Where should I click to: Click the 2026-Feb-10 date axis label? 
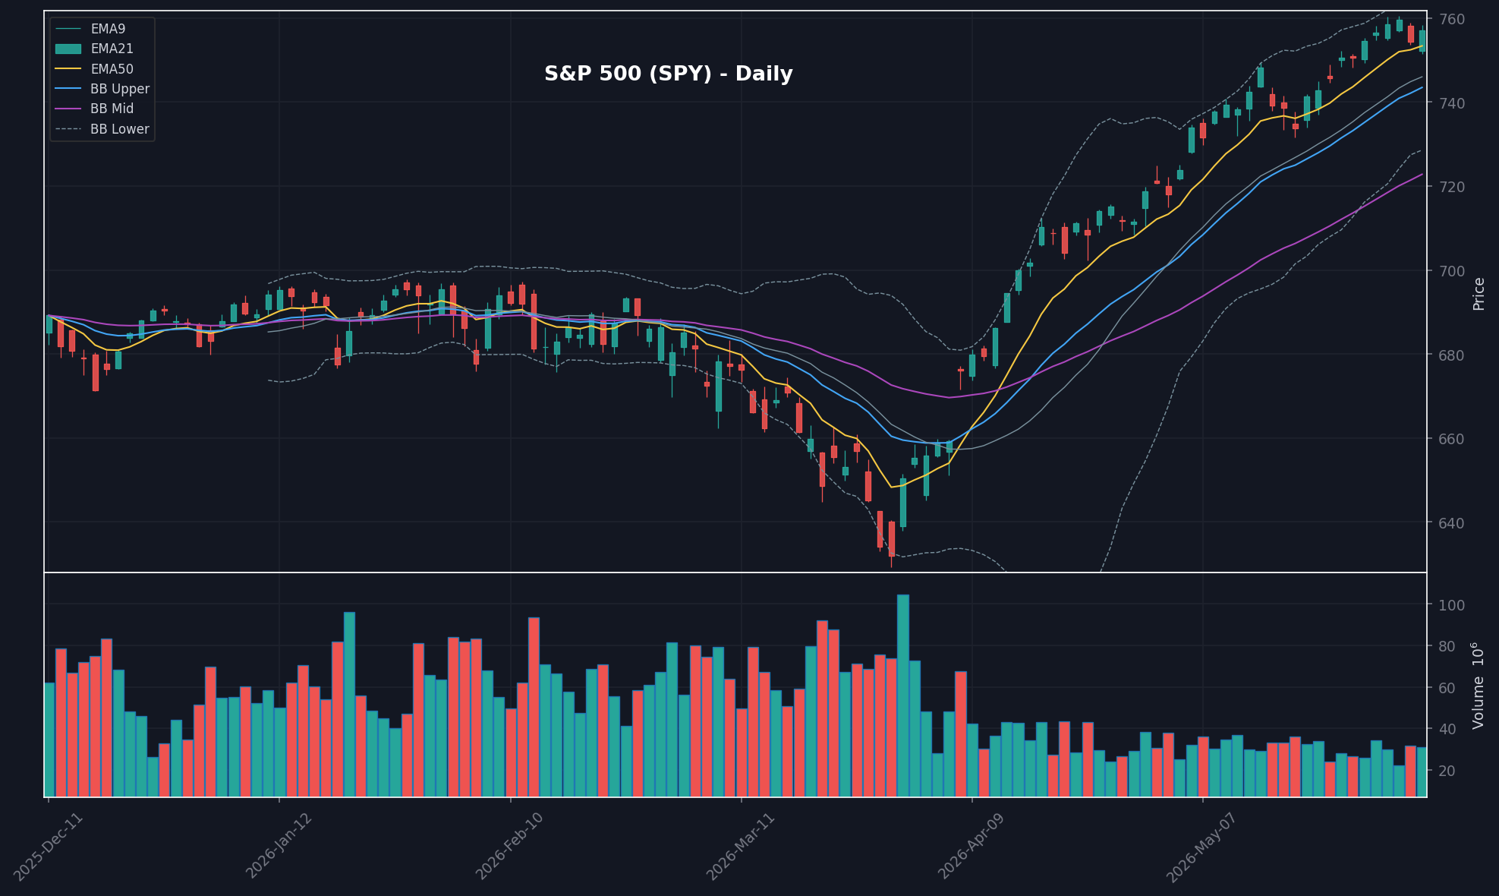coord(510,846)
